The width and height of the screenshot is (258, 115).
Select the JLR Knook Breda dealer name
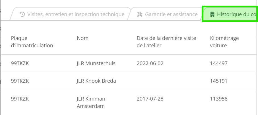coord(96,81)
